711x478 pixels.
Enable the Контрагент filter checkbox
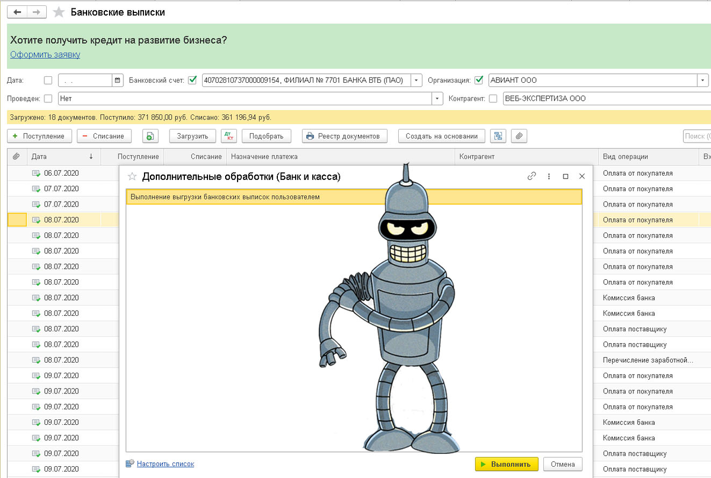493,99
